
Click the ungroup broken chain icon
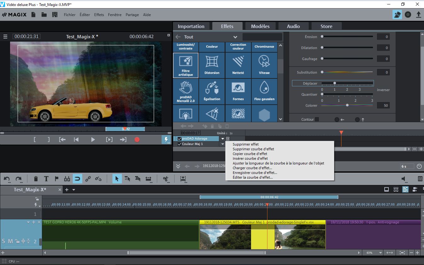(98, 179)
